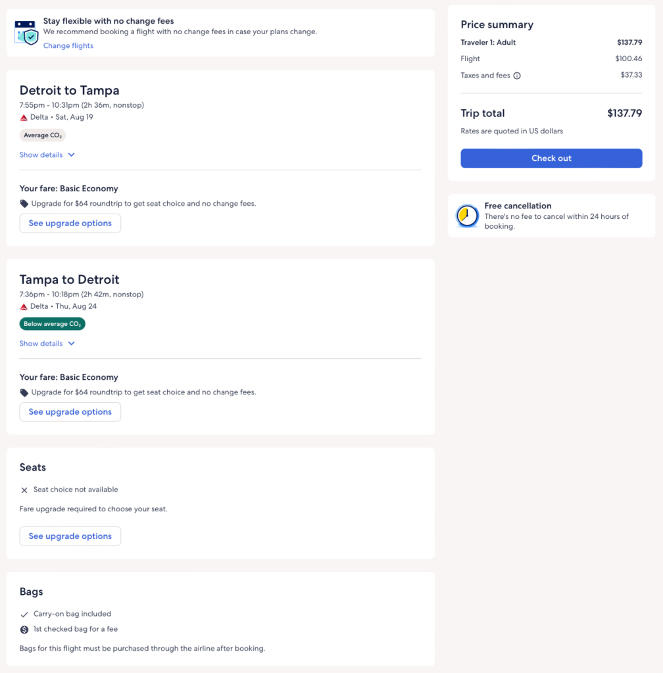Click the carry-on bag checkmark icon

click(24, 614)
